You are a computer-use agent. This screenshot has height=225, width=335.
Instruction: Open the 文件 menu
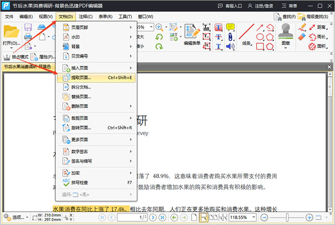pyautogui.click(x=9, y=16)
